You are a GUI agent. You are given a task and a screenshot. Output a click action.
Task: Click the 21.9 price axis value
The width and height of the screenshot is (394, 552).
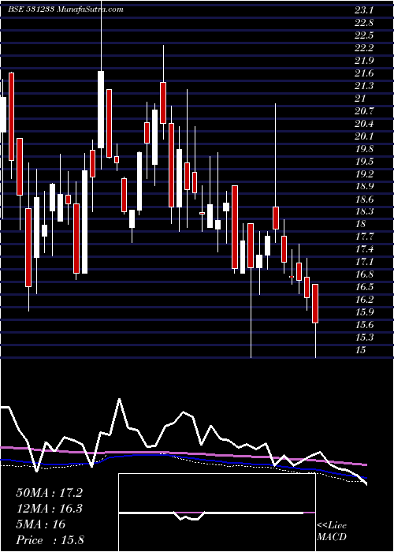363,61
